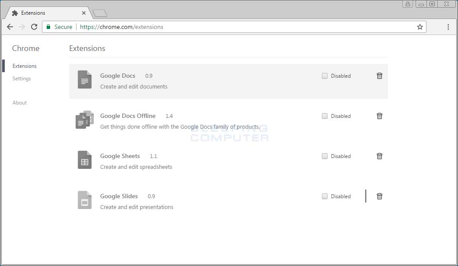Maximize the Chrome window
This screenshot has height=266, width=458.
click(x=432, y=4)
